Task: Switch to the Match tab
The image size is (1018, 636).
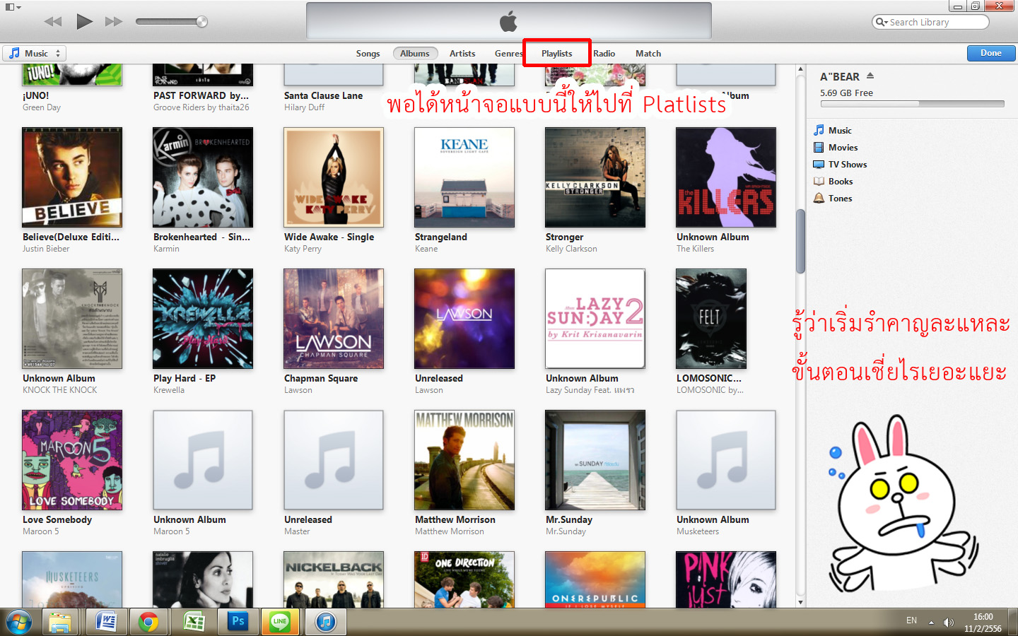Action: tap(648, 54)
